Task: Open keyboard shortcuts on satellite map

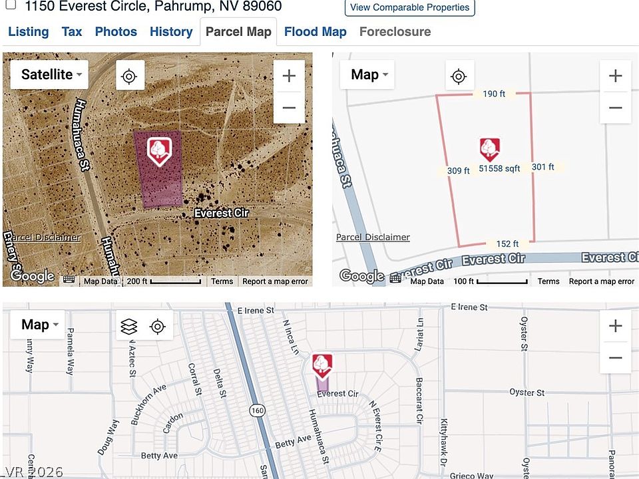Action: (69, 280)
